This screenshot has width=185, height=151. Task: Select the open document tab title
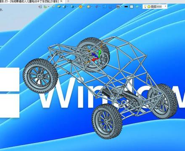(x=29, y=1)
